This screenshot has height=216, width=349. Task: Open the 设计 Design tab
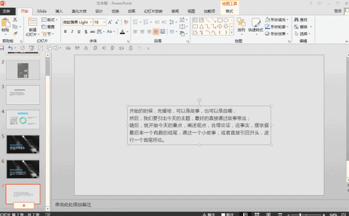click(99, 11)
